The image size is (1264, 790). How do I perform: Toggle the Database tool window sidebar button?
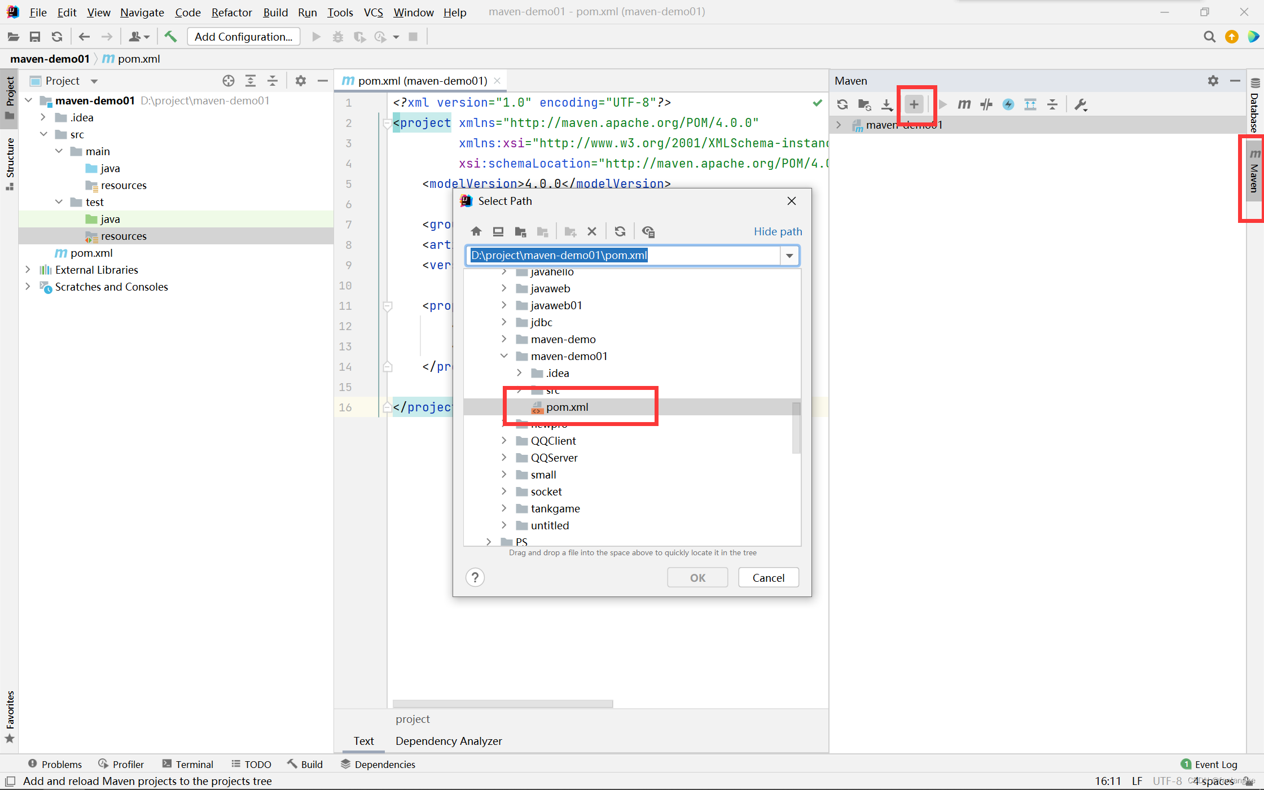1254,106
